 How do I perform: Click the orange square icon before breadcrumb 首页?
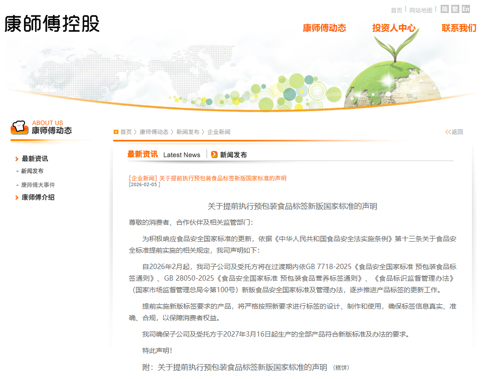pyautogui.click(x=116, y=132)
